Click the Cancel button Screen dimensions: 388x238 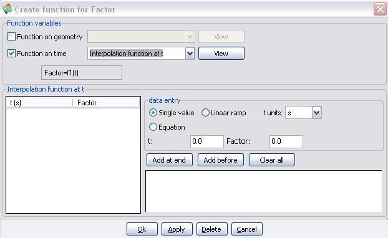click(x=246, y=229)
